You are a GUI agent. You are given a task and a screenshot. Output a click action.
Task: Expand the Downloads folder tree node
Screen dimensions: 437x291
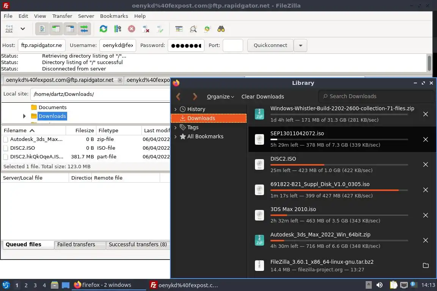(24, 116)
